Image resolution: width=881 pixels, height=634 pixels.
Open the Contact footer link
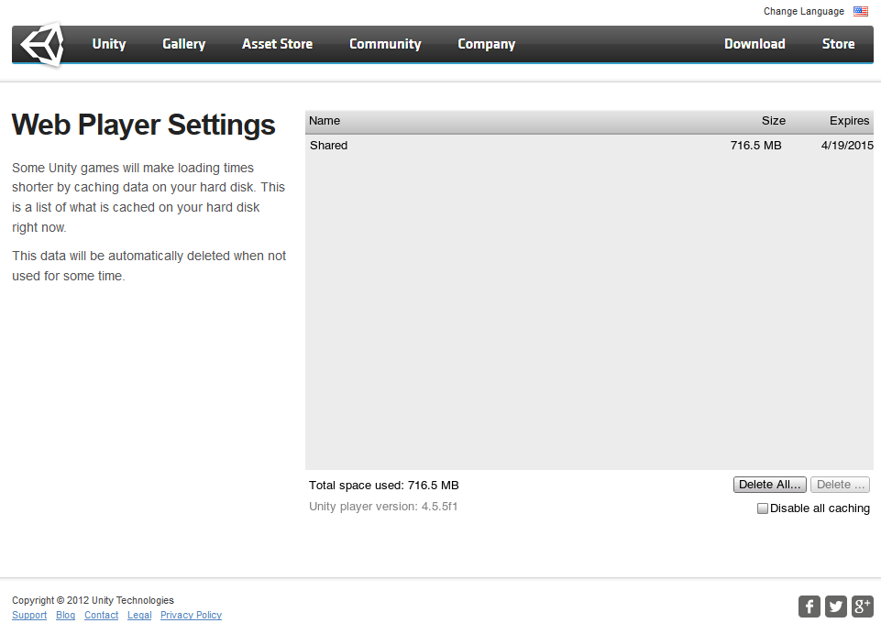(101, 615)
